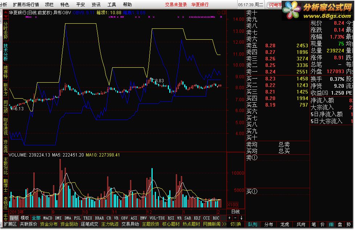This screenshot has height=230, width=355.
Task: Select the SAR indicator
Action: (x=187, y=218)
